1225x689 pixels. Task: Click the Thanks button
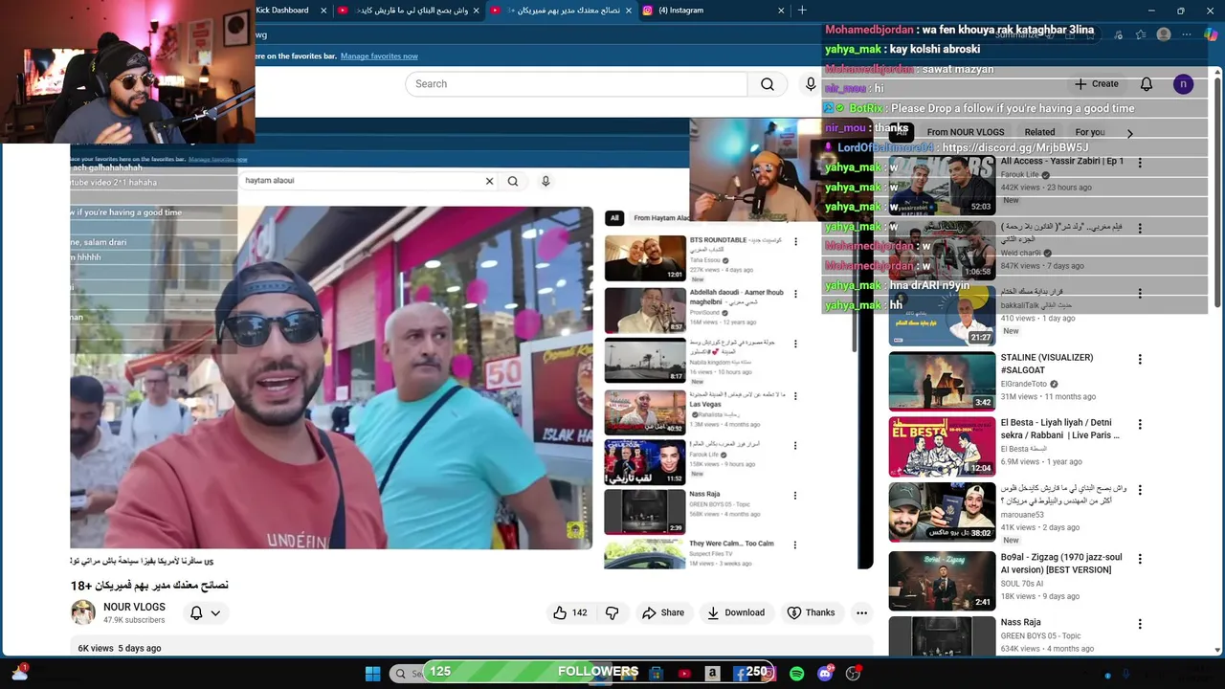tap(811, 612)
